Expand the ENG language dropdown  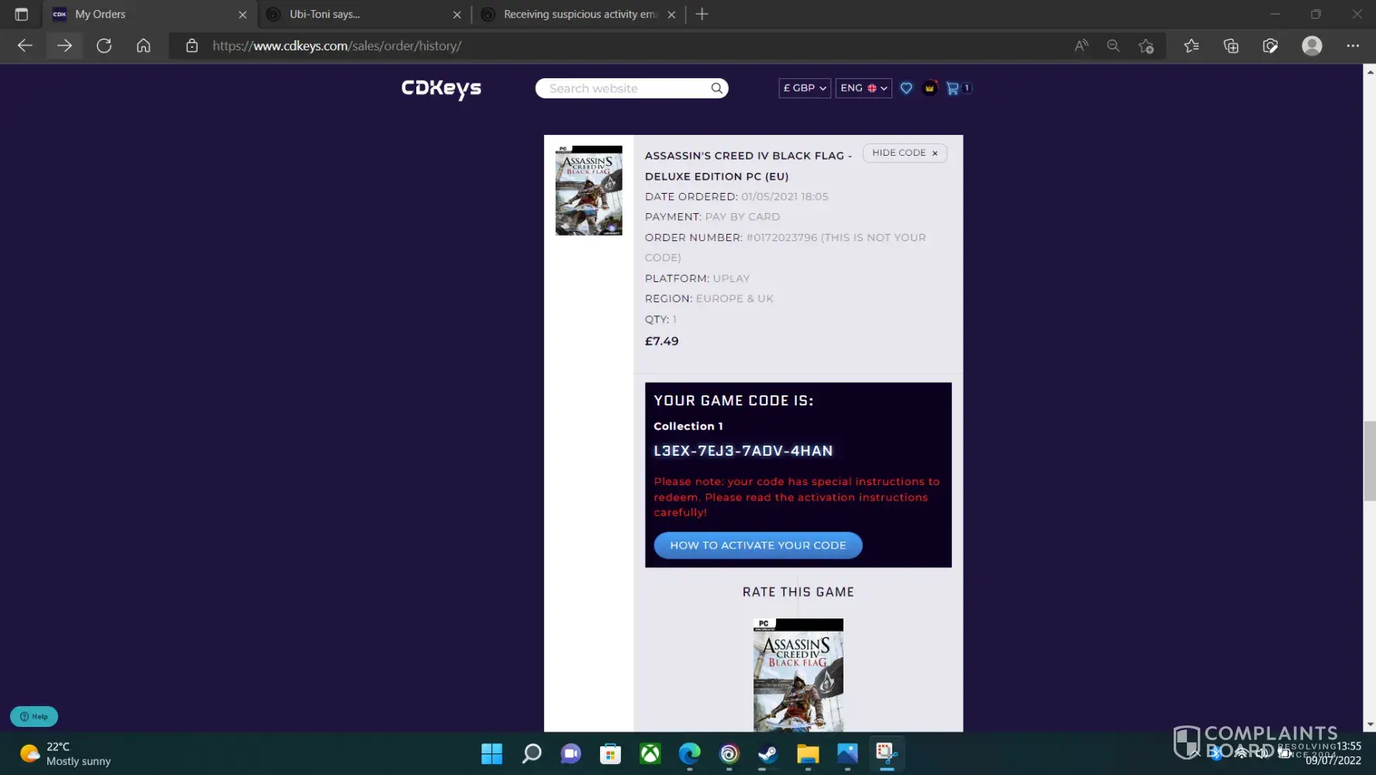click(x=863, y=88)
